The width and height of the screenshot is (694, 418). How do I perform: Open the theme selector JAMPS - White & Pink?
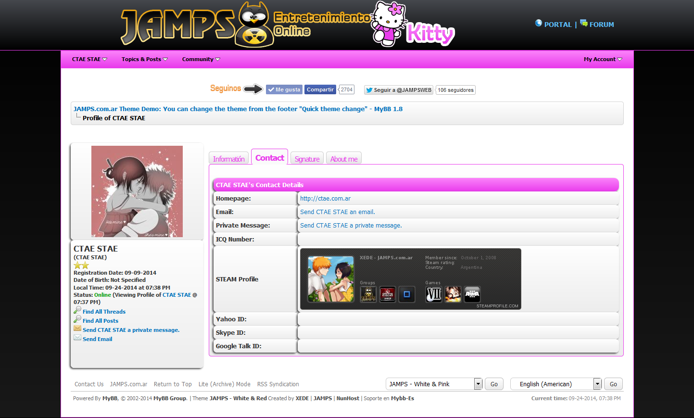point(434,384)
